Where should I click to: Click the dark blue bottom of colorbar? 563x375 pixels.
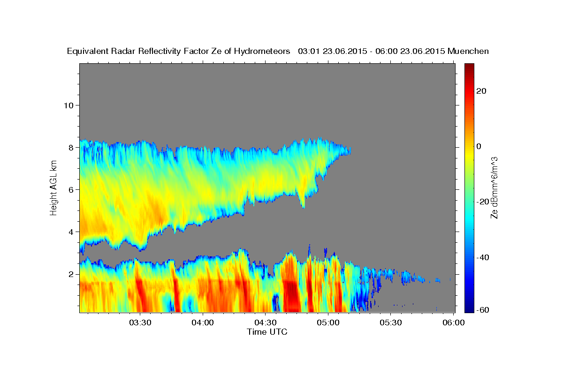click(469, 309)
